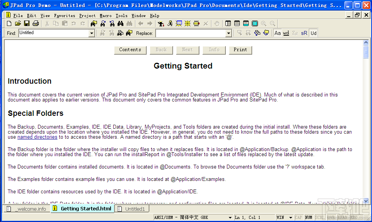Toggle the SCRL status bar indicator
The image size is (372, 222).
(320, 217)
